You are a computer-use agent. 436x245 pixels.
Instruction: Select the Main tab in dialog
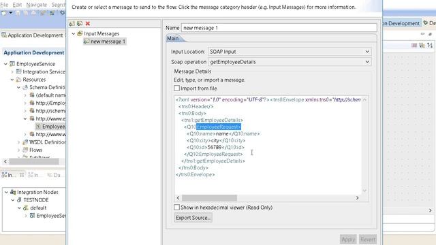coord(173,38)
